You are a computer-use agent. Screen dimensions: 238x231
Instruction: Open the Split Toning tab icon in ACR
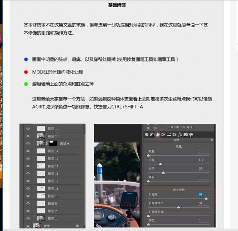coord(169,135)
